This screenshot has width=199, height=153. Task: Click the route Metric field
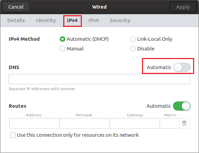[x=170, y=123]
